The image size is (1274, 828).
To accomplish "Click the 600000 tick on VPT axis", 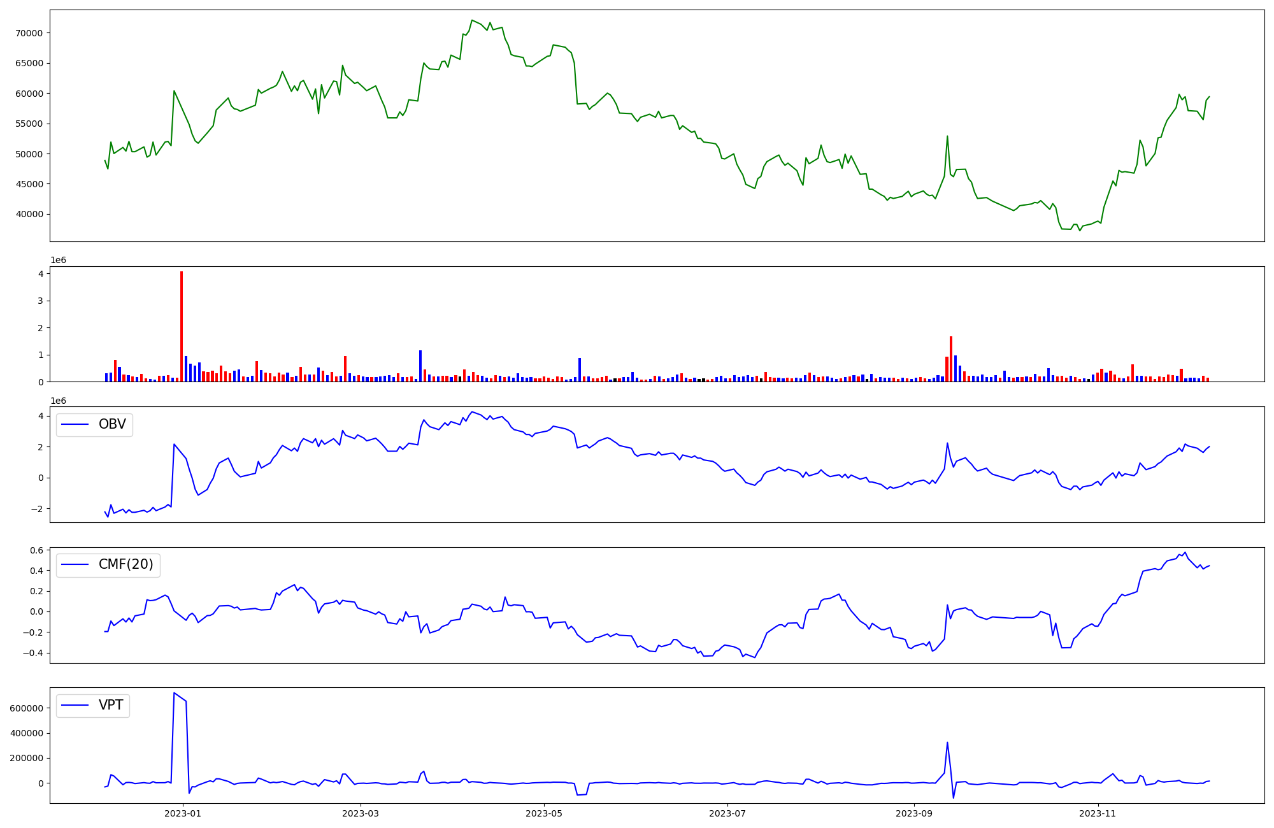I will click(26, 708).
